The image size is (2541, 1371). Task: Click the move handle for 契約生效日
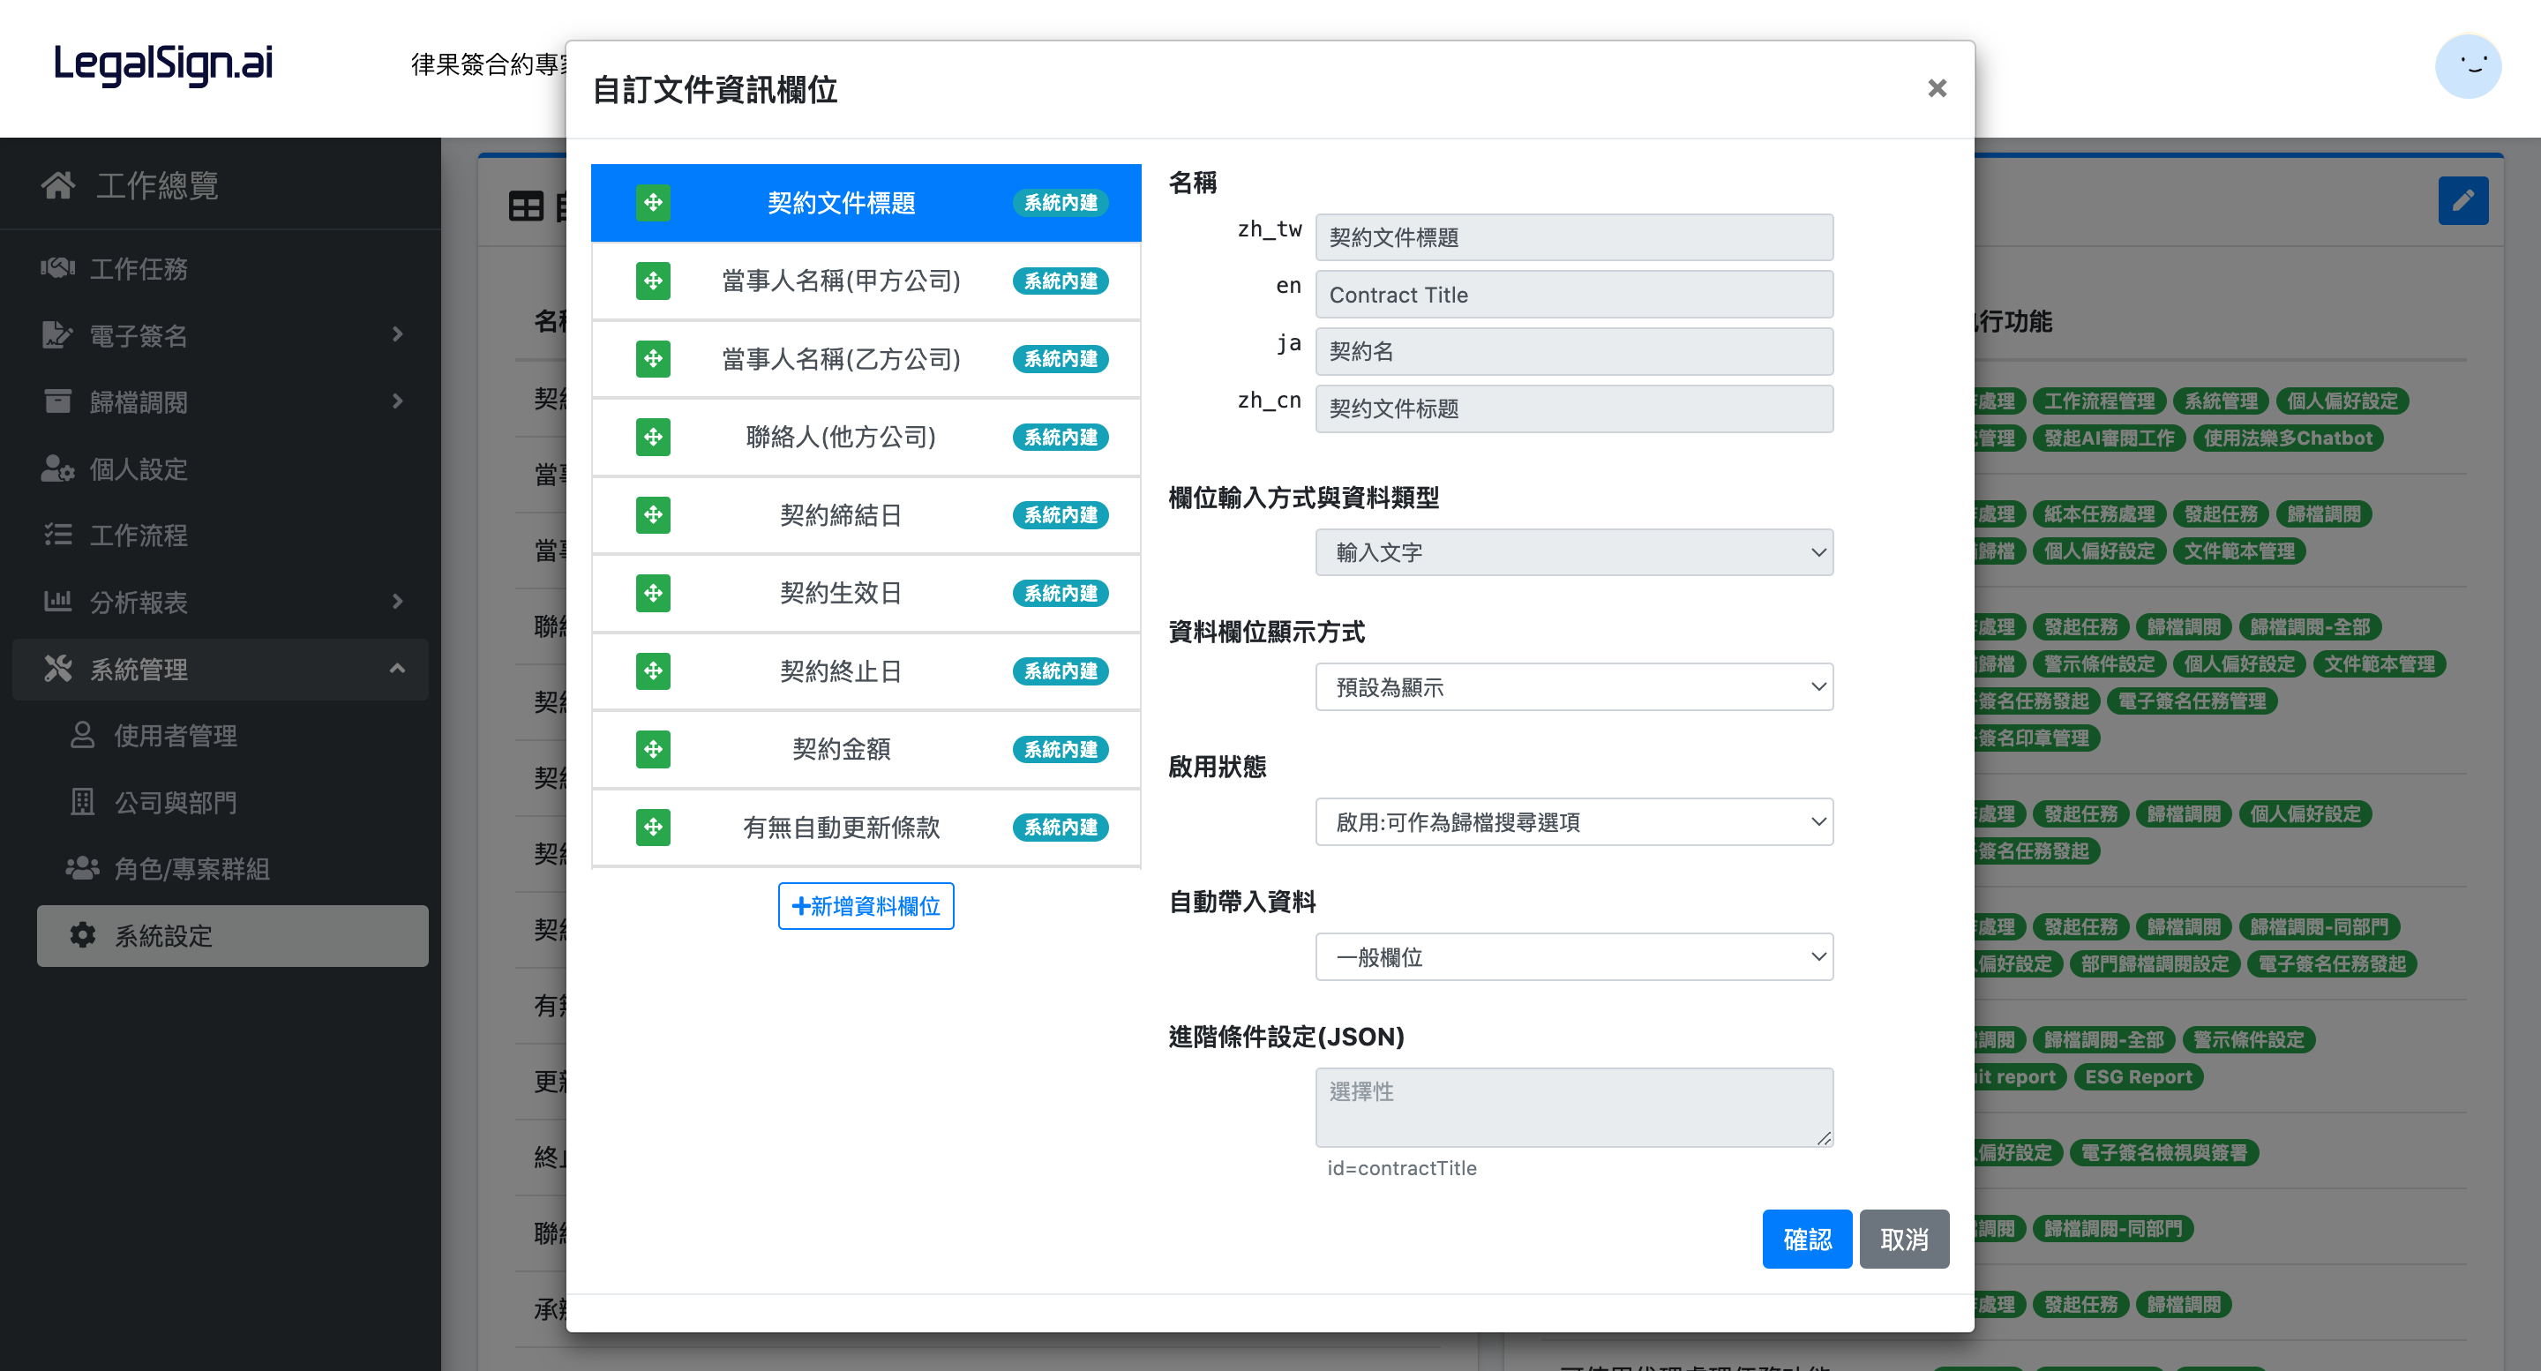(652, 593)
